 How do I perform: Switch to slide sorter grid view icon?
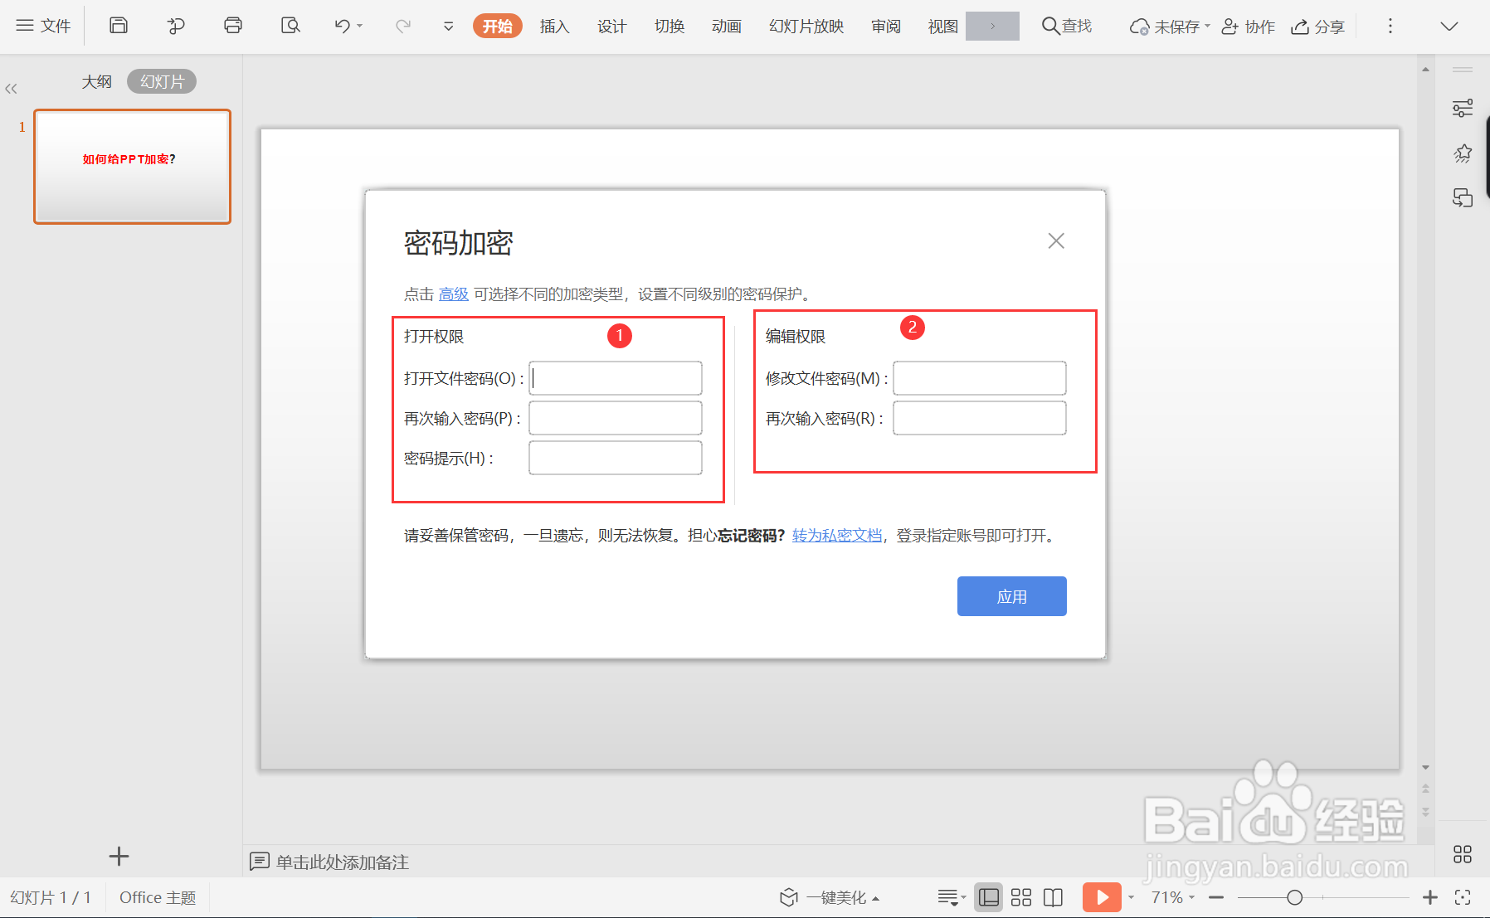1021,896
